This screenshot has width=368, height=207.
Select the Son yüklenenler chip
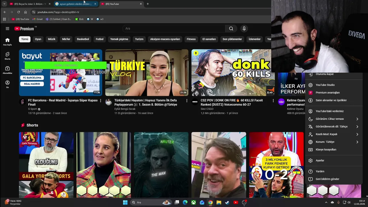[232, 39]
